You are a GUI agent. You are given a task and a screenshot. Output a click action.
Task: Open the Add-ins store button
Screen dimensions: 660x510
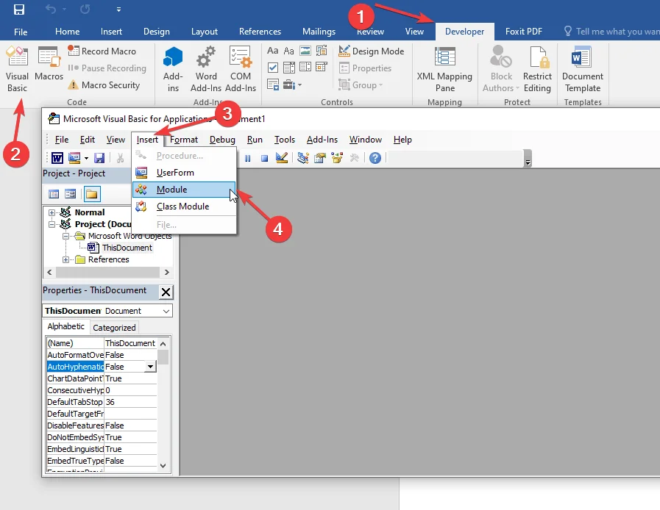(173, 70)
